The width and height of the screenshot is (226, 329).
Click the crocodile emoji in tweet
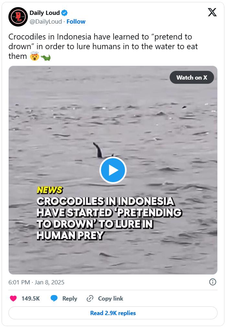coord(46,57)
